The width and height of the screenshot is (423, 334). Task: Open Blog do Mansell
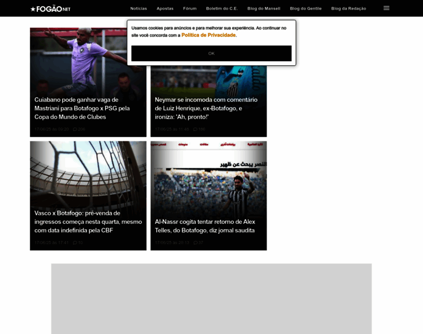[x=264, y=8]
